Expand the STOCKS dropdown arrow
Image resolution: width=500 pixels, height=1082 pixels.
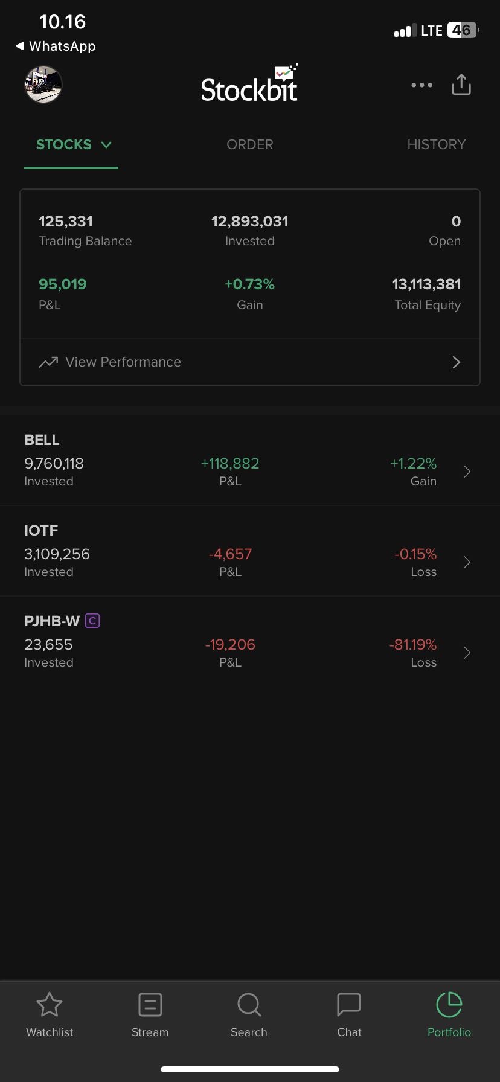[107, 145]
